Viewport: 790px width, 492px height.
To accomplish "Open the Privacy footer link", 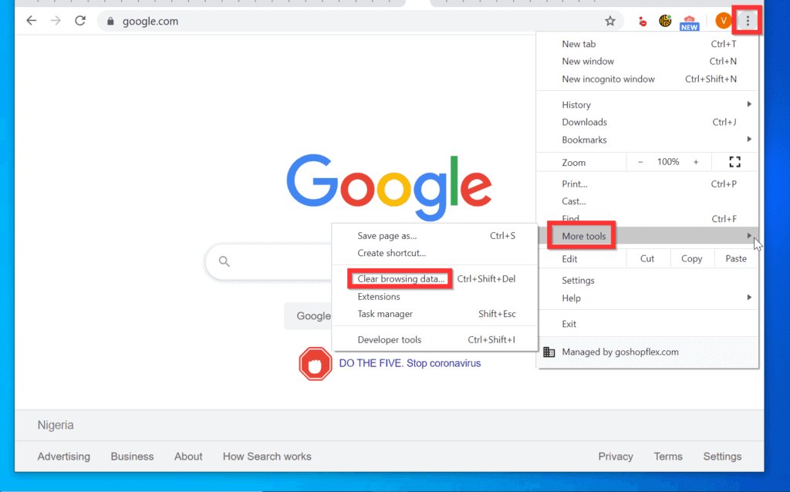I will (616, 457).
